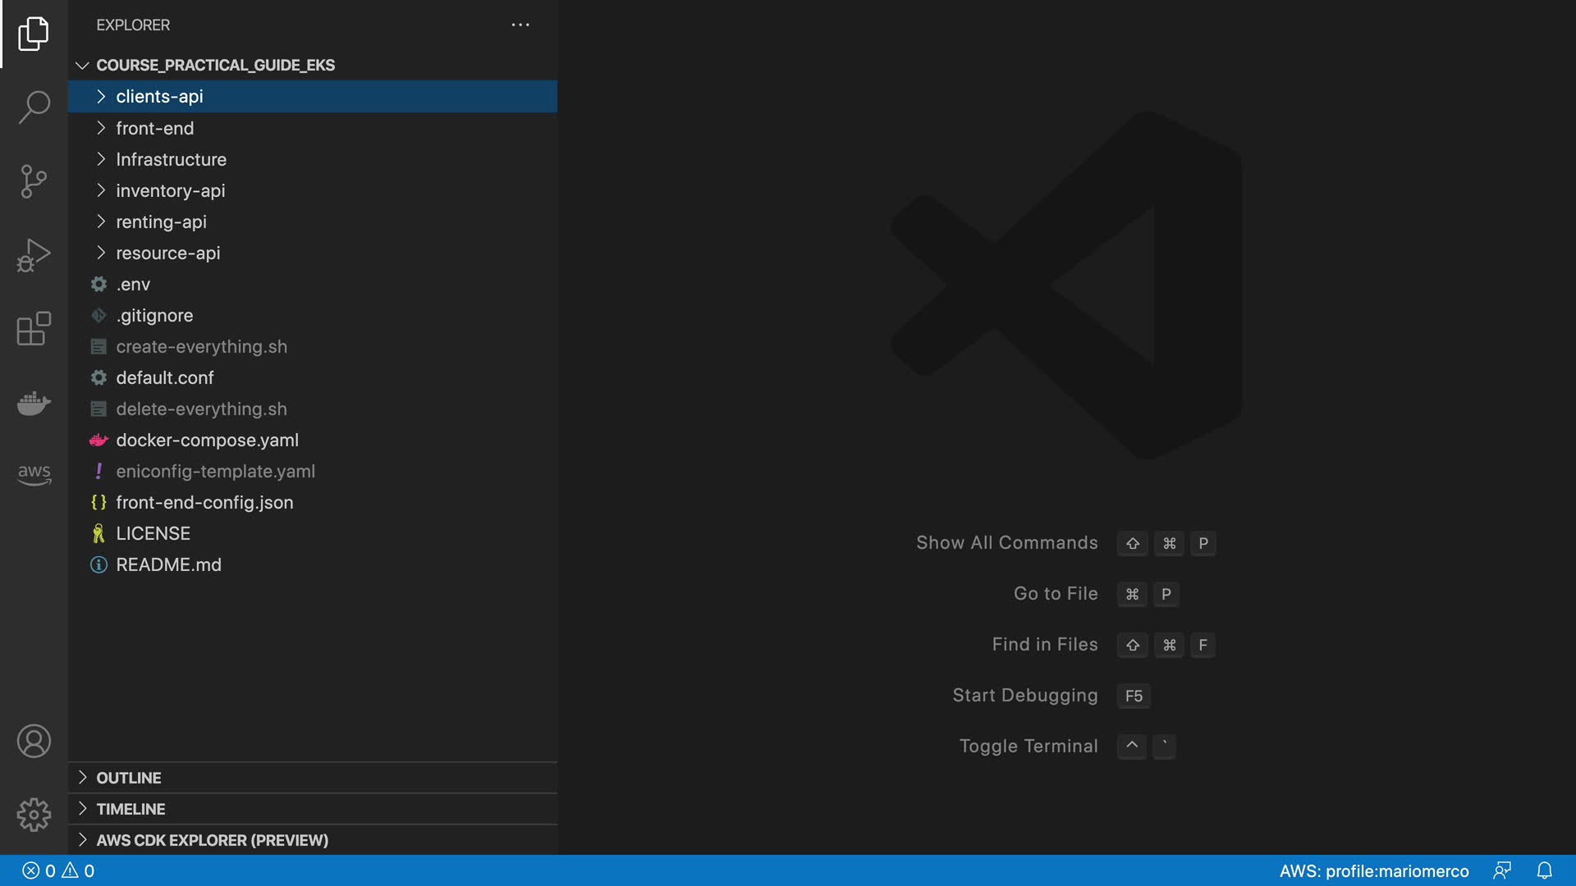
Task: Open the AWS Toolkit view
Action: point(34,473)
